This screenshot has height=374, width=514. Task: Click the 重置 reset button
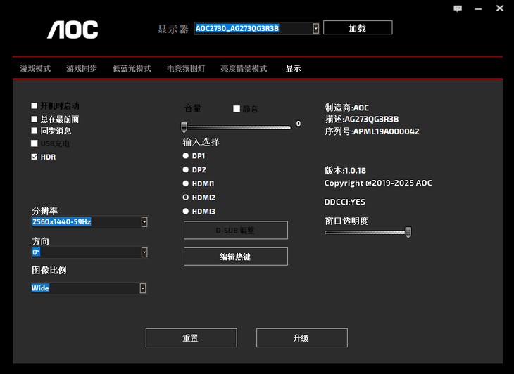[191, 337]
